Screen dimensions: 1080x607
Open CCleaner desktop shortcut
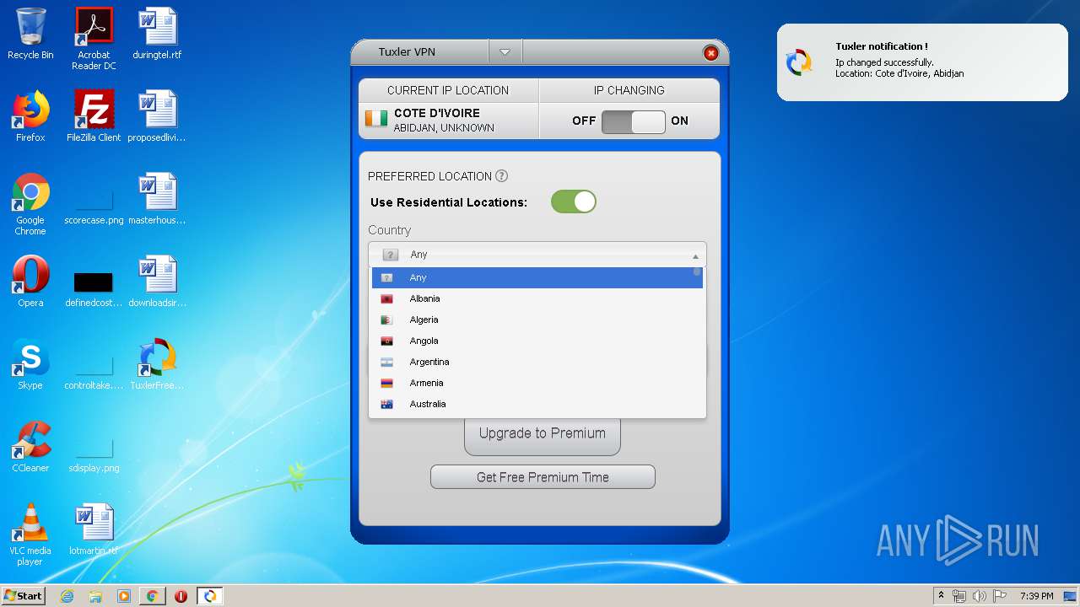tap(30, 447)
